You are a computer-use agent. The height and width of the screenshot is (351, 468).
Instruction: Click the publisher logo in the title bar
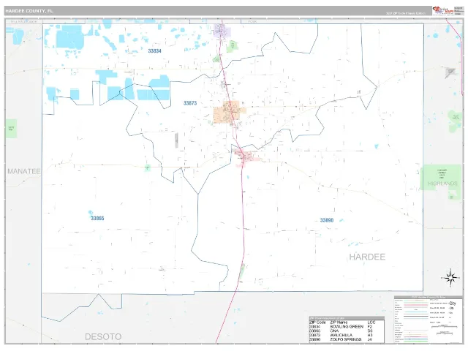[x=443, y=11]
